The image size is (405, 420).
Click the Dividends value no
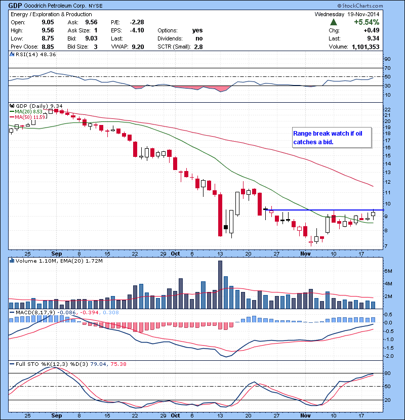(x=199, y=38)
